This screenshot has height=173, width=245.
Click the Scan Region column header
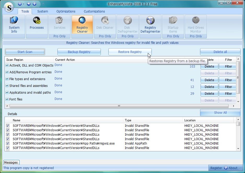(29, 60)
